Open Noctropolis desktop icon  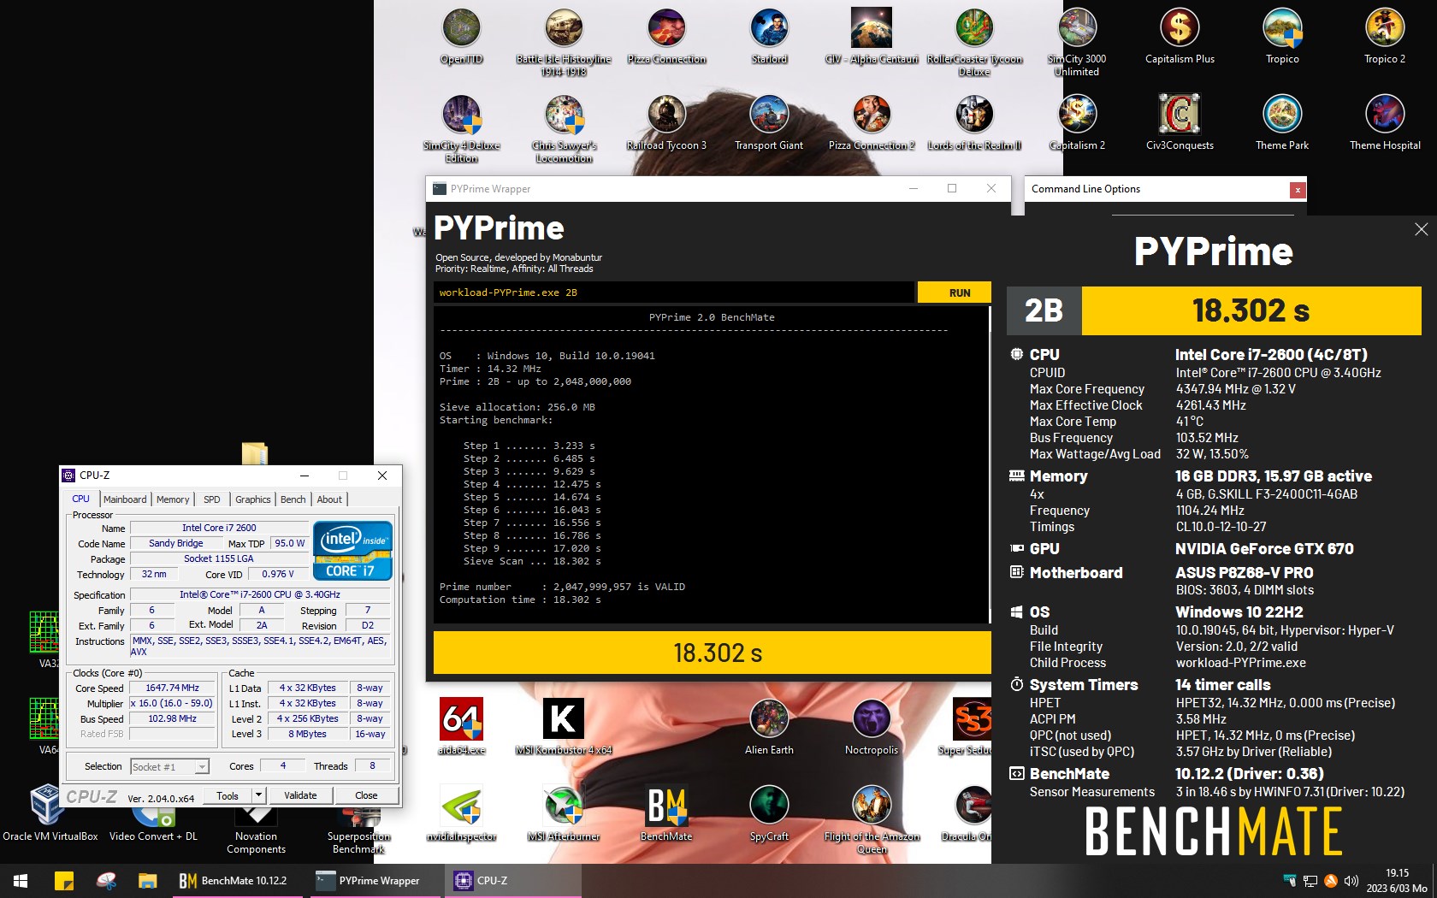(872, 727)
